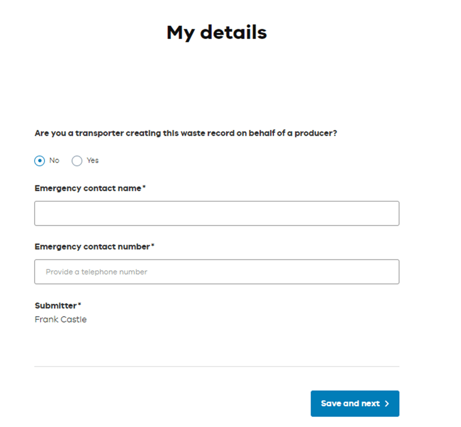The width and height of the screenshot is (461, 427).
Task: Click the field with placeholder Provide a telephone number
Action: [x=217, y=272]
